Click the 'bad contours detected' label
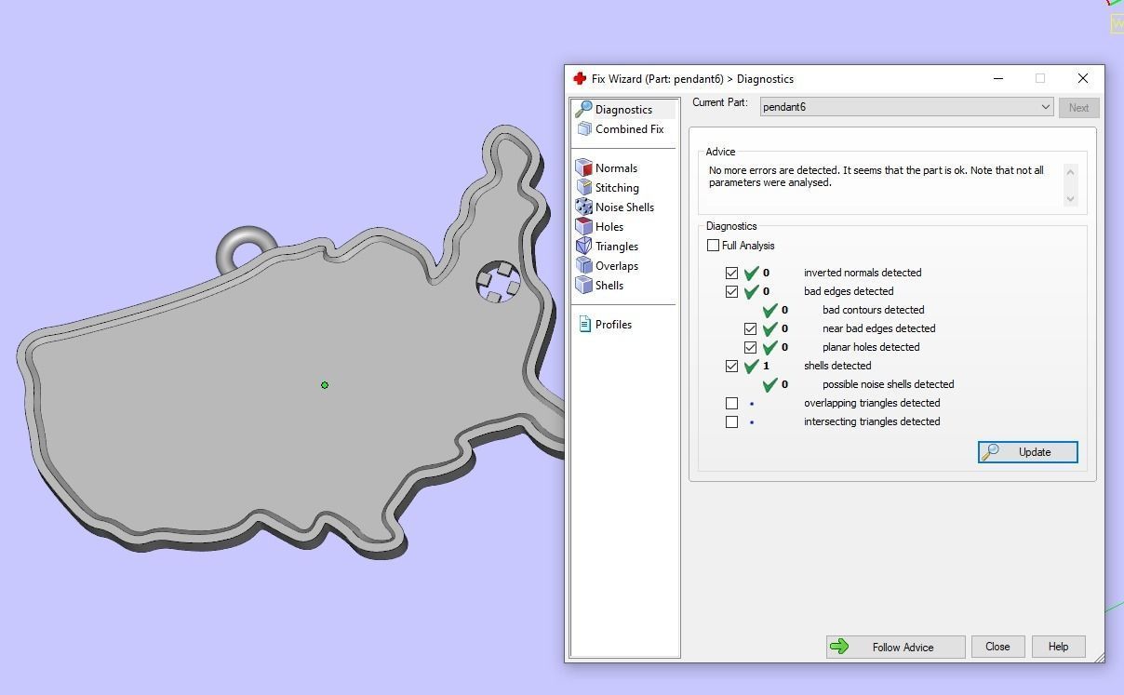Viewport: 1124px width, 695px height. click(x=873, y=310)
